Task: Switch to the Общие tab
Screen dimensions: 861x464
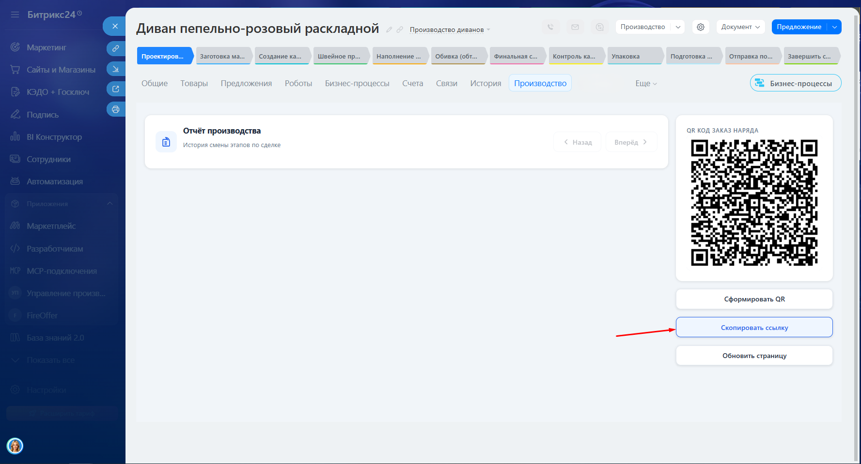Action: click(x=155, y=83)
